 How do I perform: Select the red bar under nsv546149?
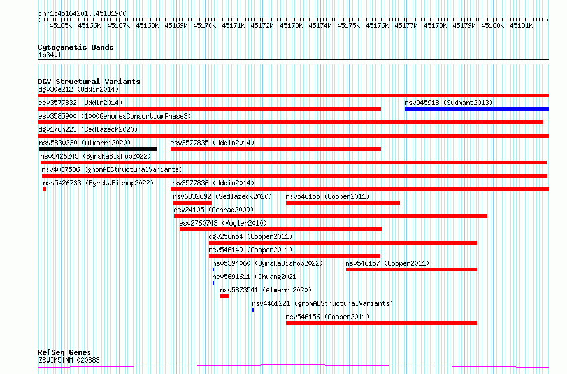(x=294, y=256)
